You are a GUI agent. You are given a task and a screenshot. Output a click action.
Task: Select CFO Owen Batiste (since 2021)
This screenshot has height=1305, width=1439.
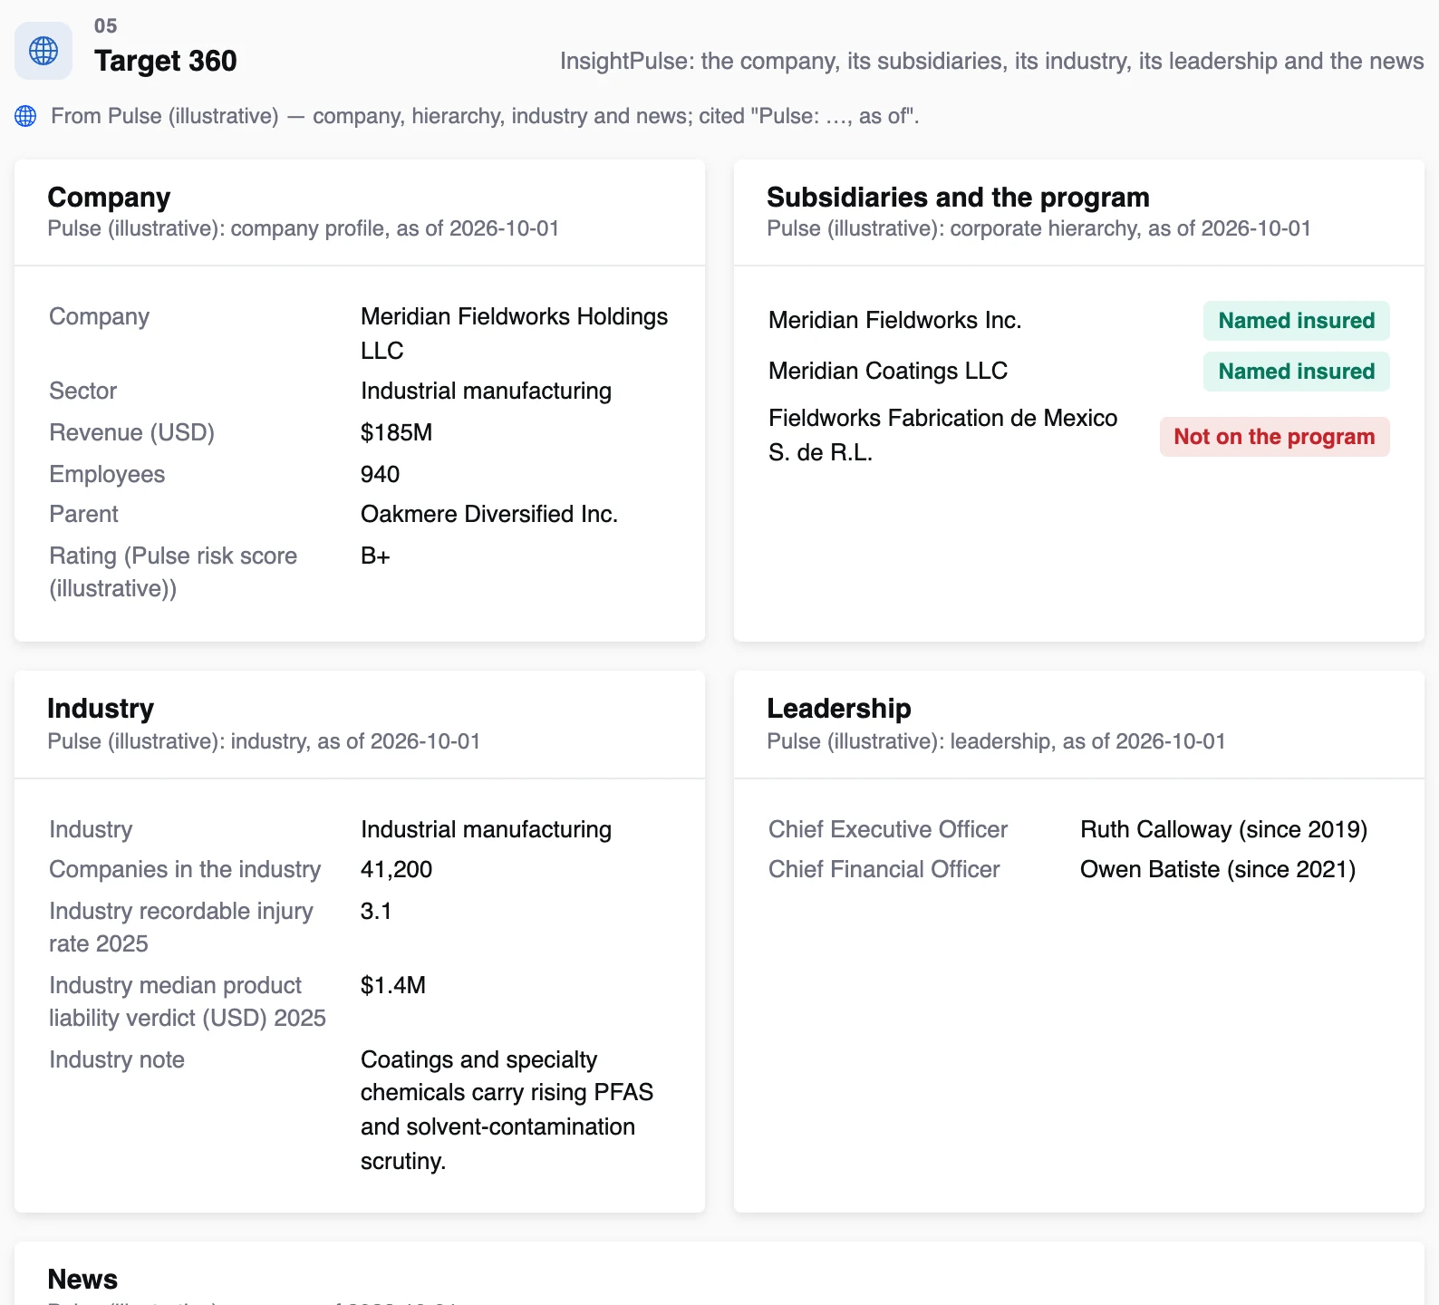(1218, 869)
